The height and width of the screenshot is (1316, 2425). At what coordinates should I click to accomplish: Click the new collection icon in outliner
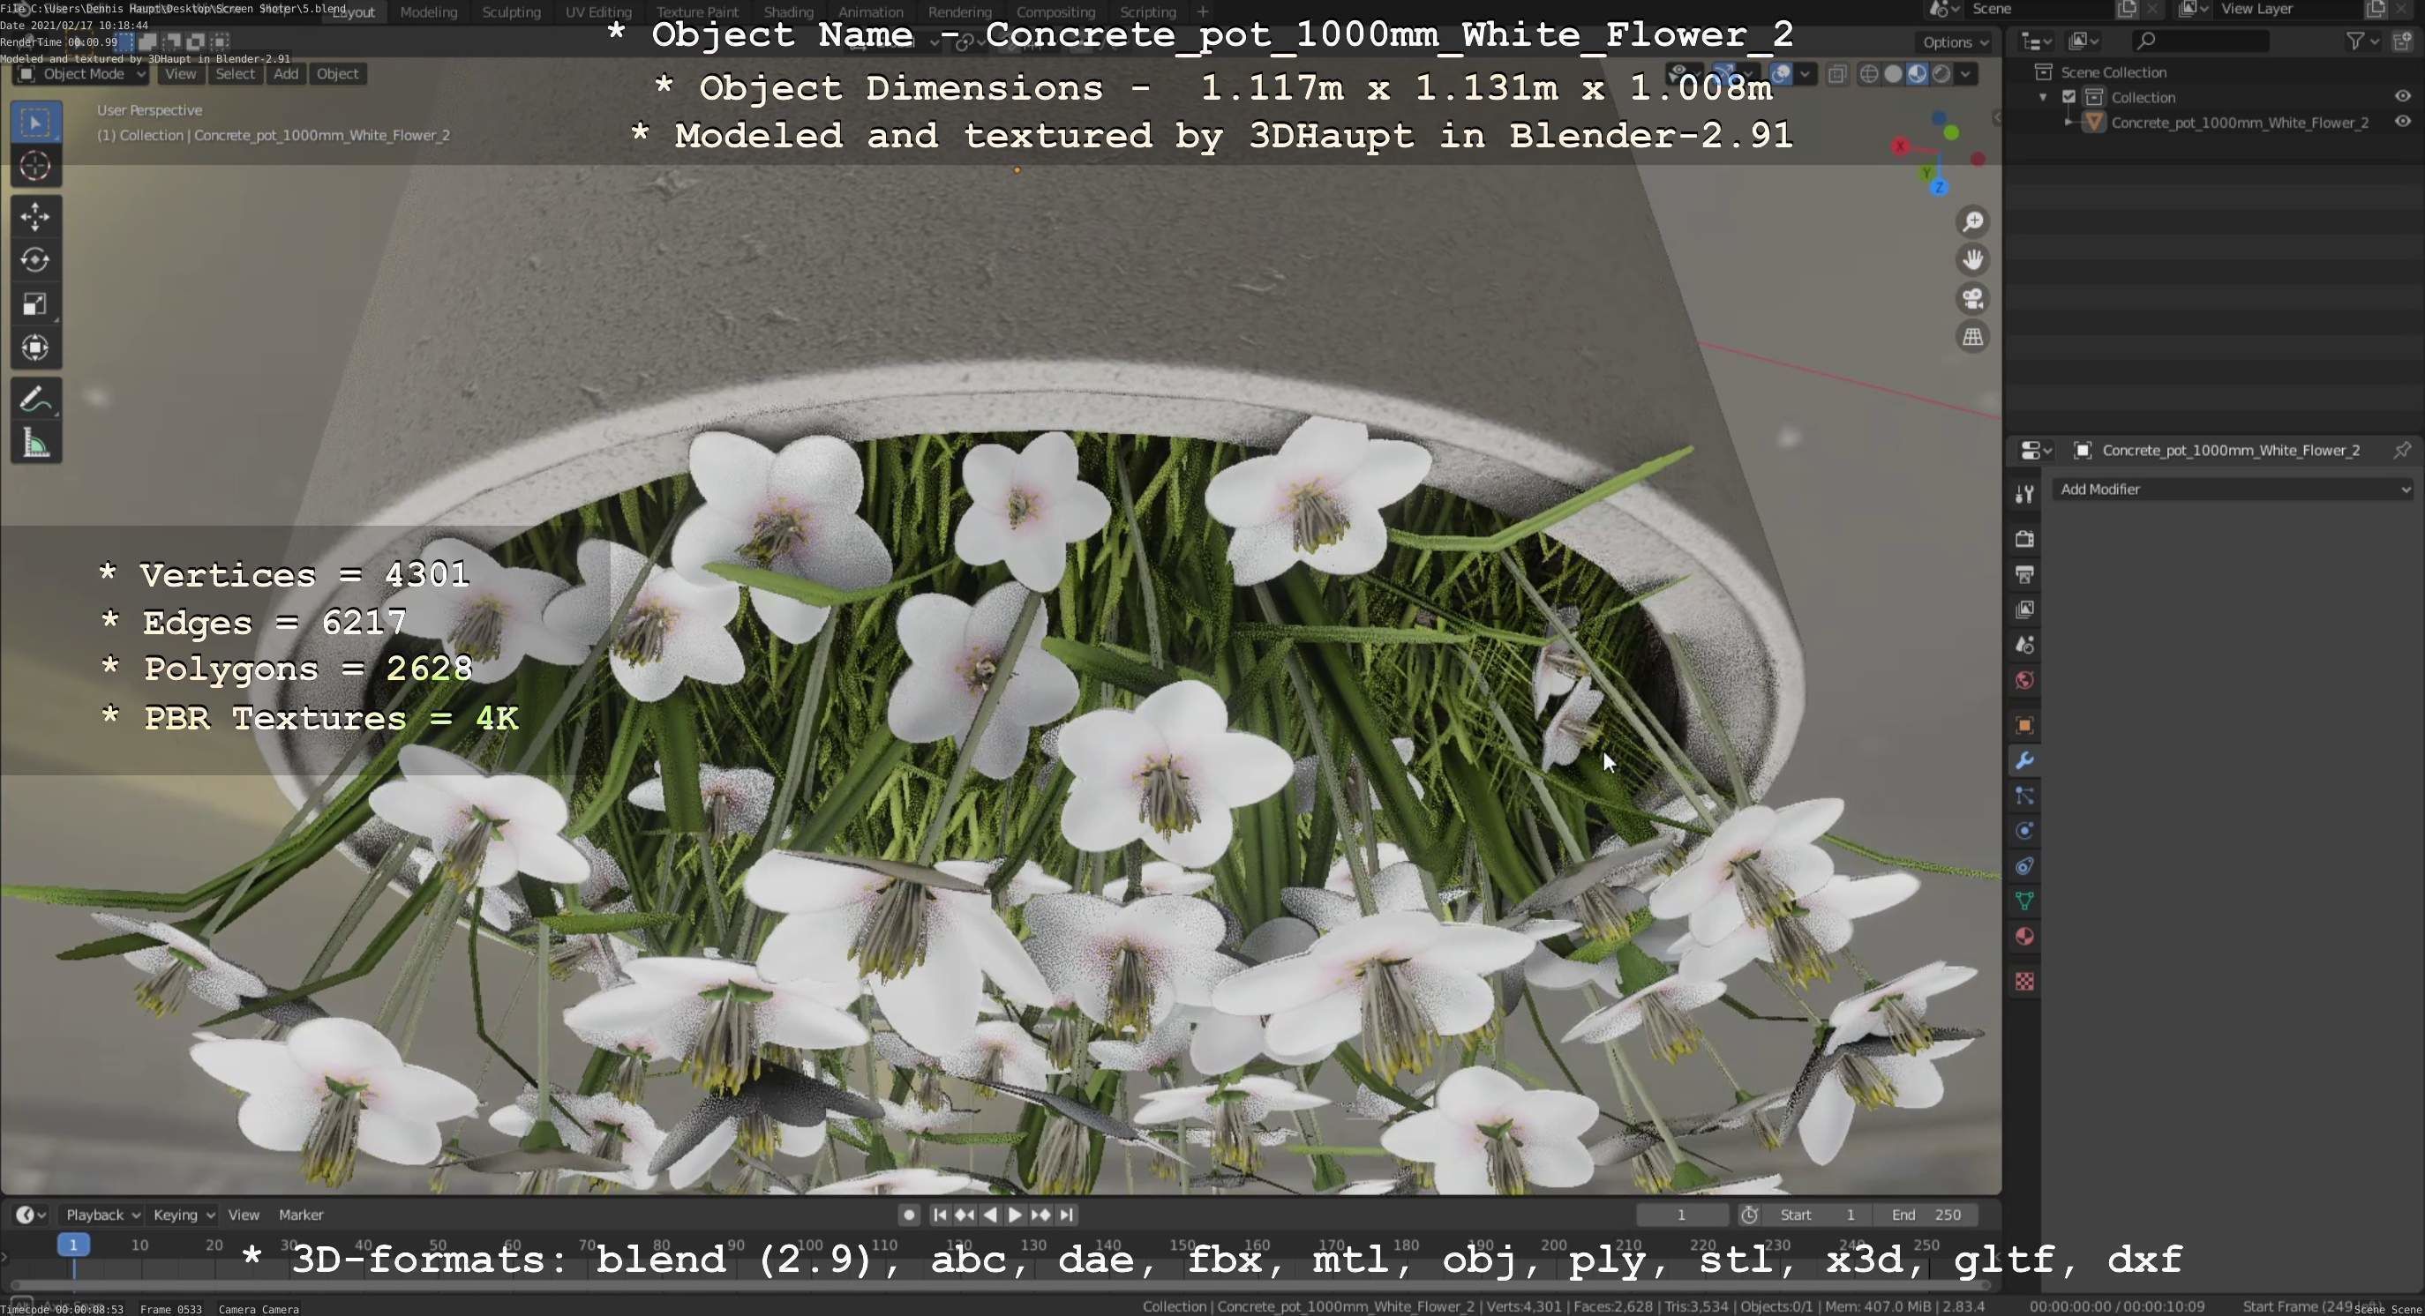tap(2402, 41)
